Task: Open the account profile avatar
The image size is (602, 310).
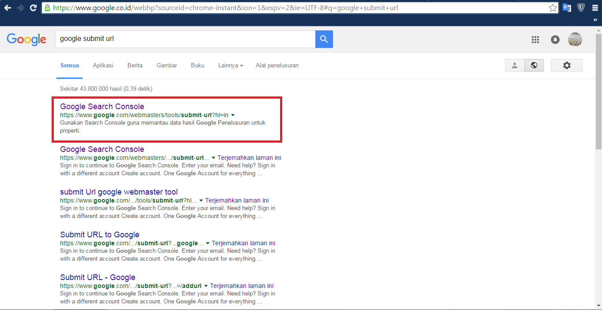Action: click(575, 40)
